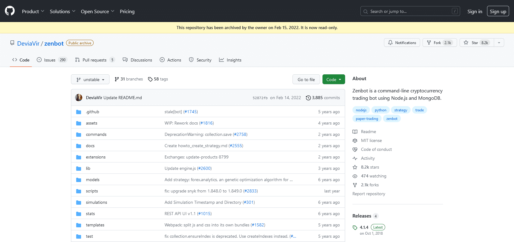The width and height of the screenshot is (514, 242).
Task: Select the trade topic tag
Action: coord(419,110)
